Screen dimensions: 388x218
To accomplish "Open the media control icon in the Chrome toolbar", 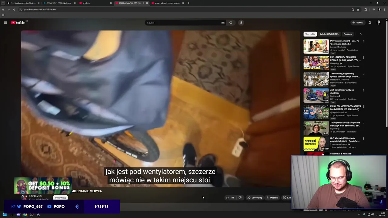I will tap(374, 9).
